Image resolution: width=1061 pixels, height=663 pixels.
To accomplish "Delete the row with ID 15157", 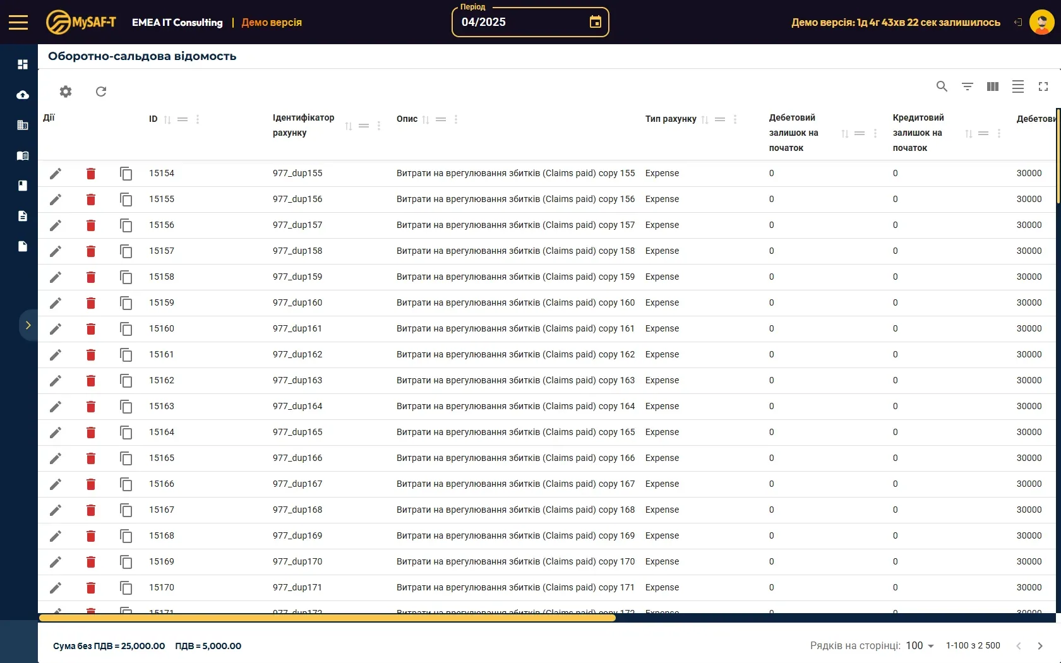I will [91, 251].
